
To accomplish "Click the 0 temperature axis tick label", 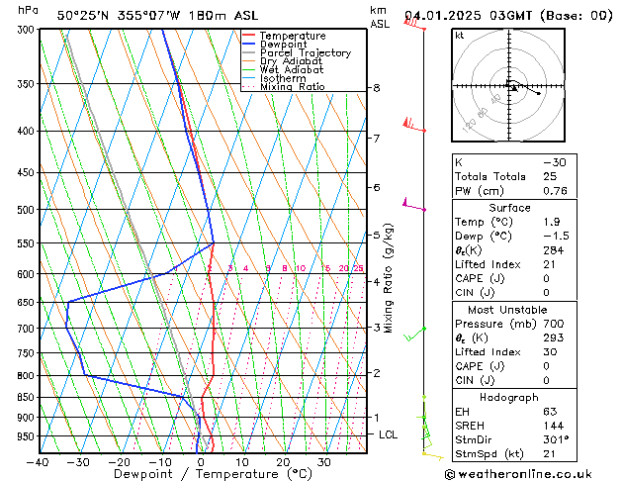I will tap(201, 462).
